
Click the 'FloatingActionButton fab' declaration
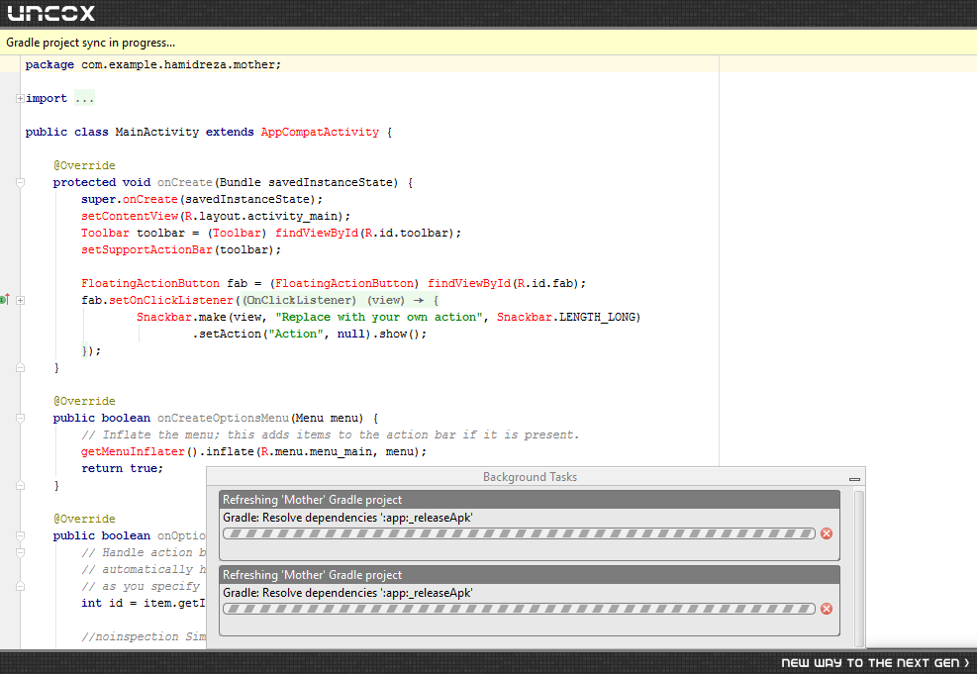tap(334, 283)
